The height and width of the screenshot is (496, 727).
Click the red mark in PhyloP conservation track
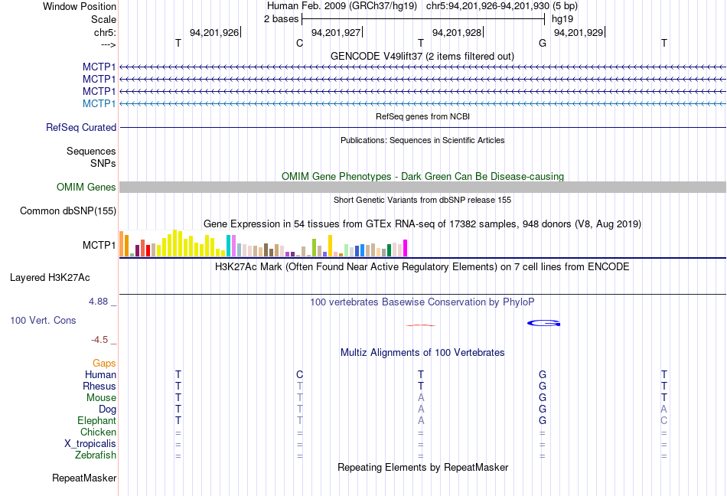(421, 325)
